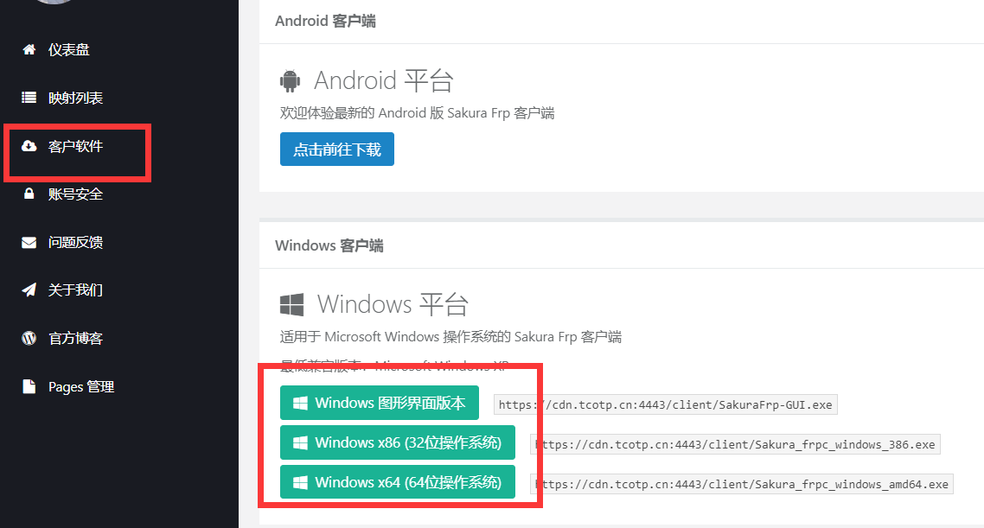Click the blue 点击前往下载 button
The width and height of the screenshot is (984, 528).
click(x=337, y=149)
